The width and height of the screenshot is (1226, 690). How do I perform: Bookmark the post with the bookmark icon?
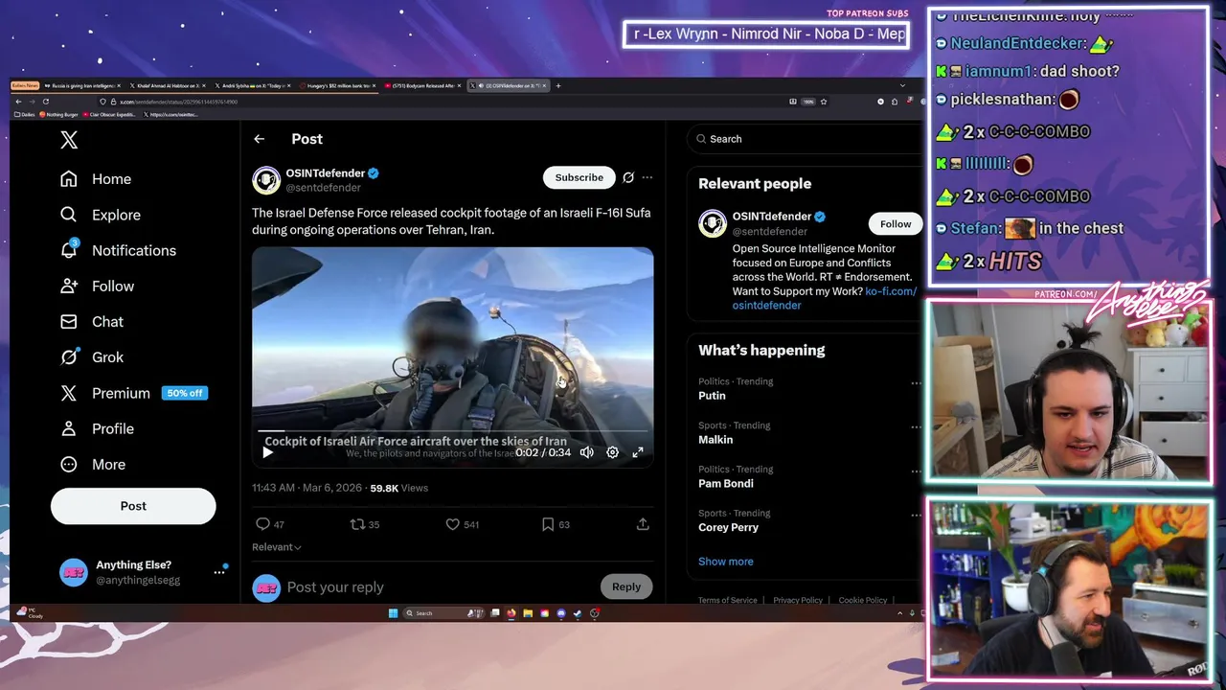pos(548,524)
